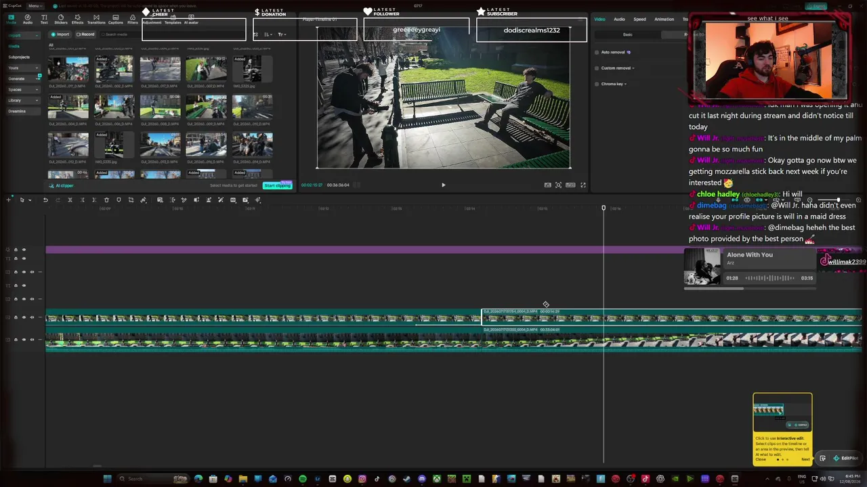Click the ratio icon below the preview
Screen dimensions: 867x487
(x=570, y=185)
